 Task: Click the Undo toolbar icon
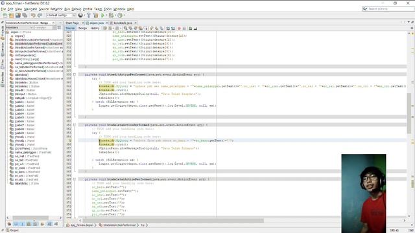(x=33, y=16)
